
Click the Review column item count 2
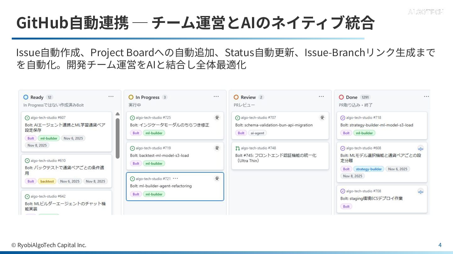click(261, 97)
